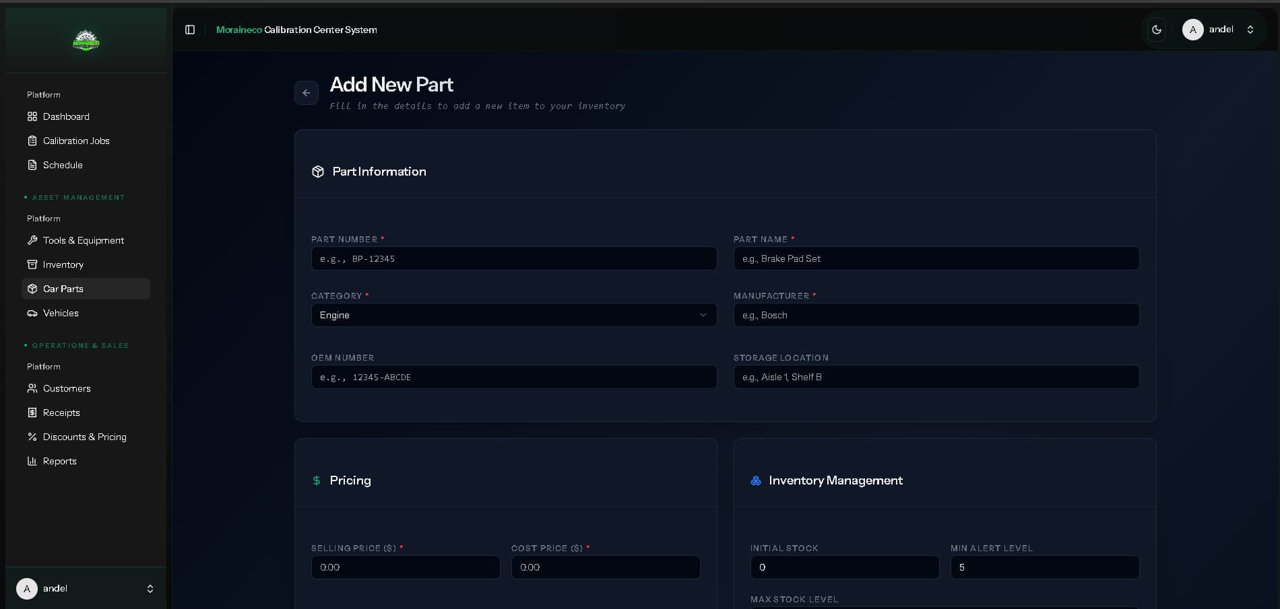This screenshot has width=1280, height=609.
Task: Click the OEM Number input field
Action: (514, 377)
